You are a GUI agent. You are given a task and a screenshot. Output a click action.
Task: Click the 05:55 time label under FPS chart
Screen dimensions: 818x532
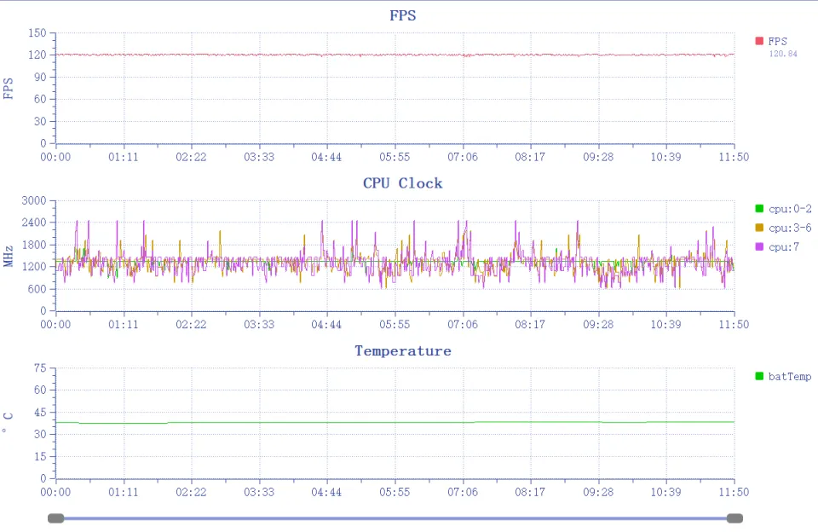coord(395,157)
